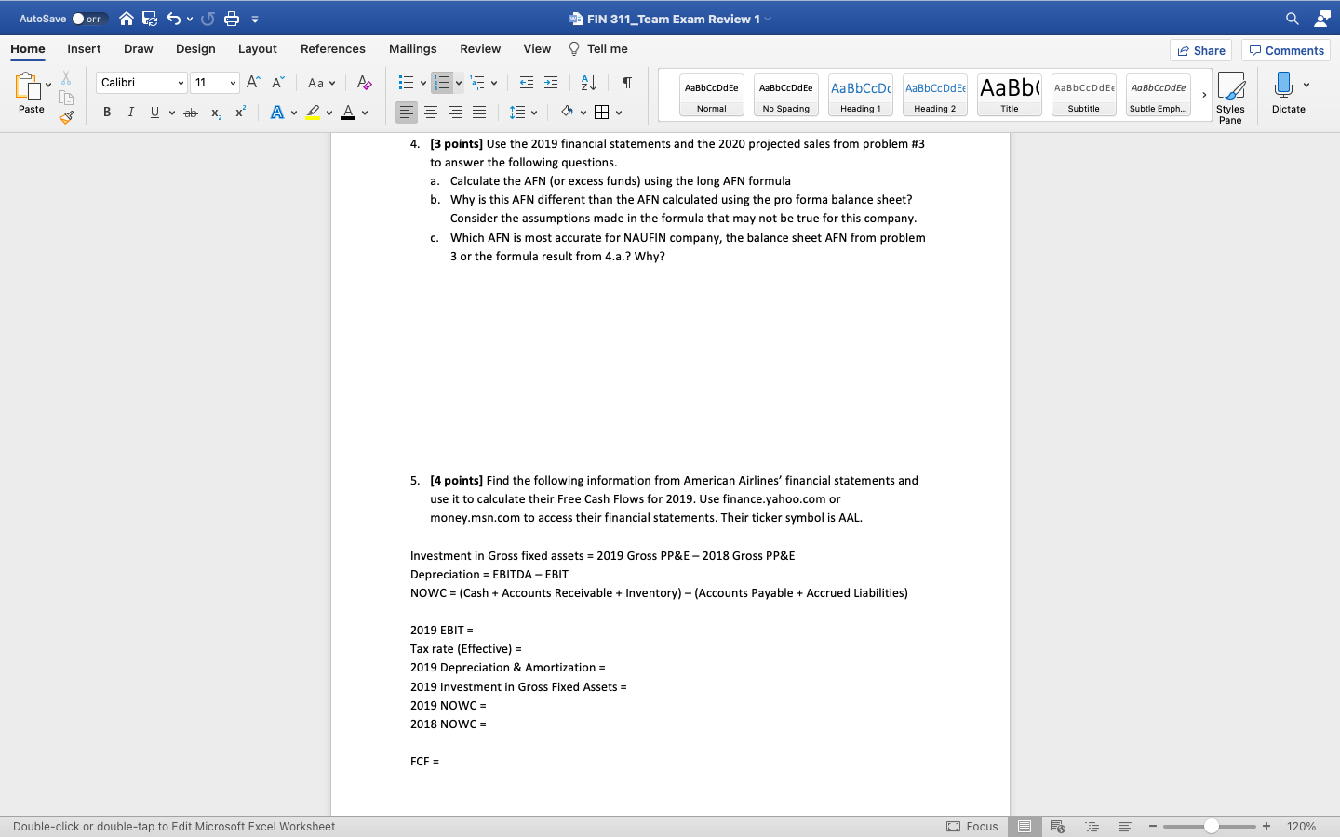Apply strikethrough formatting
Viewport: 1340px width, 837px height.
click(x=190, y=112)
